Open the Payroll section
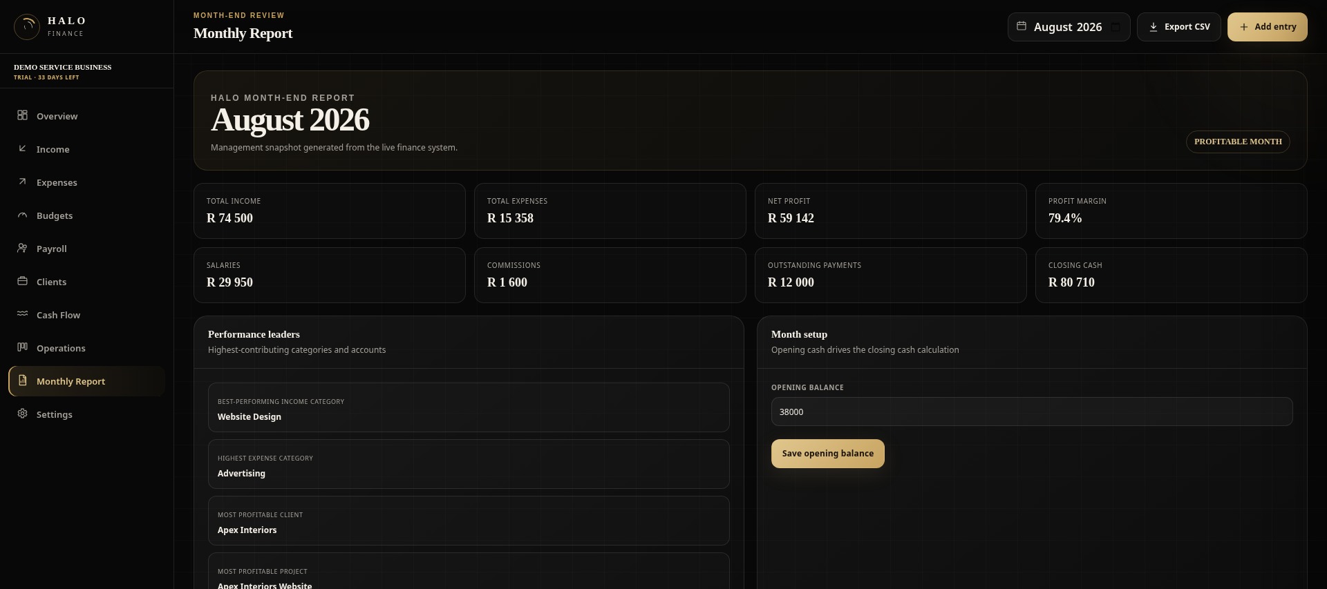The width and height of the screenshot is (1327, 589). 87,249
